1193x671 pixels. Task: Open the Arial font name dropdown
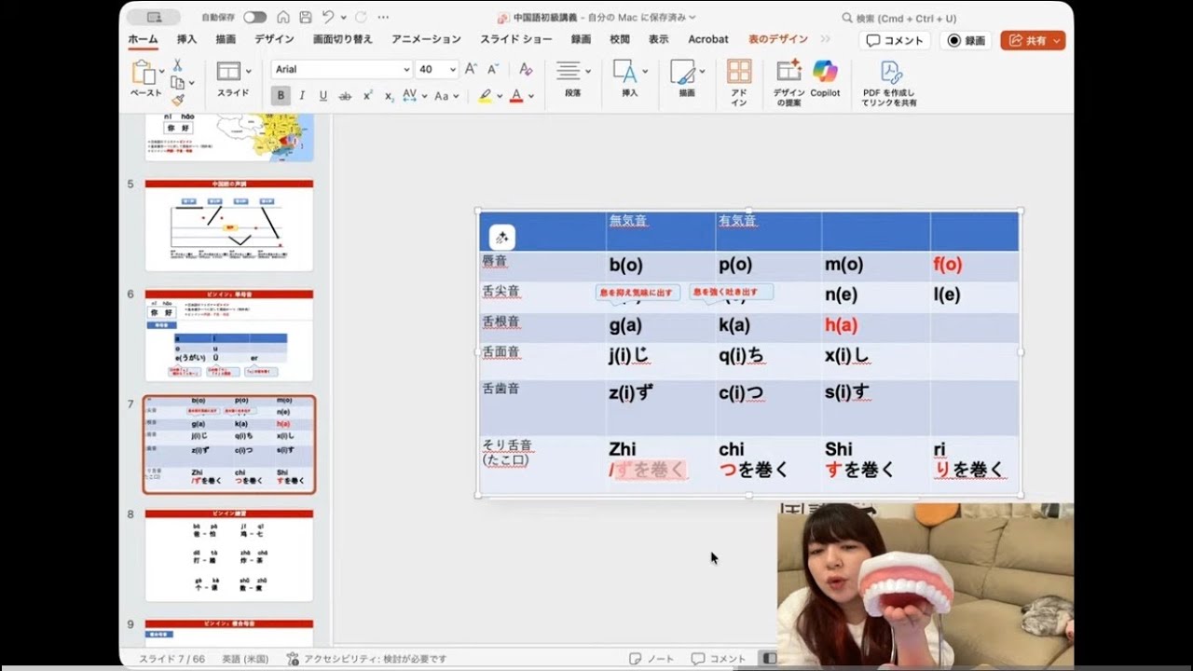click(406, 69)
